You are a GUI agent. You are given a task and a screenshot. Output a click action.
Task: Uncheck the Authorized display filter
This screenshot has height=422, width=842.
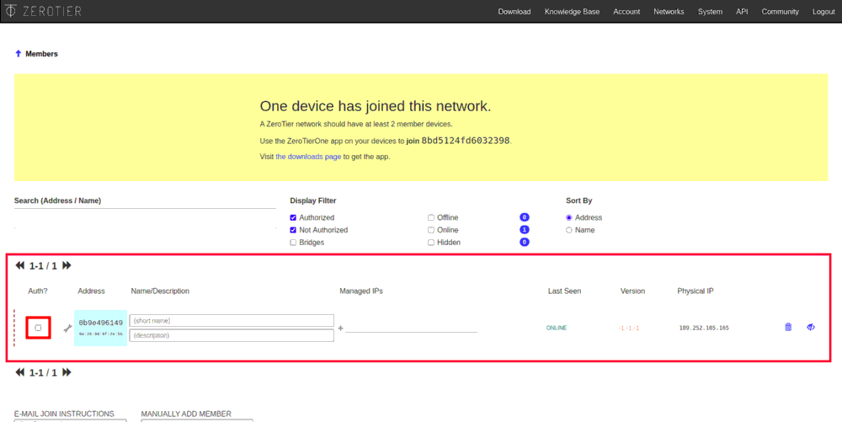294,217
